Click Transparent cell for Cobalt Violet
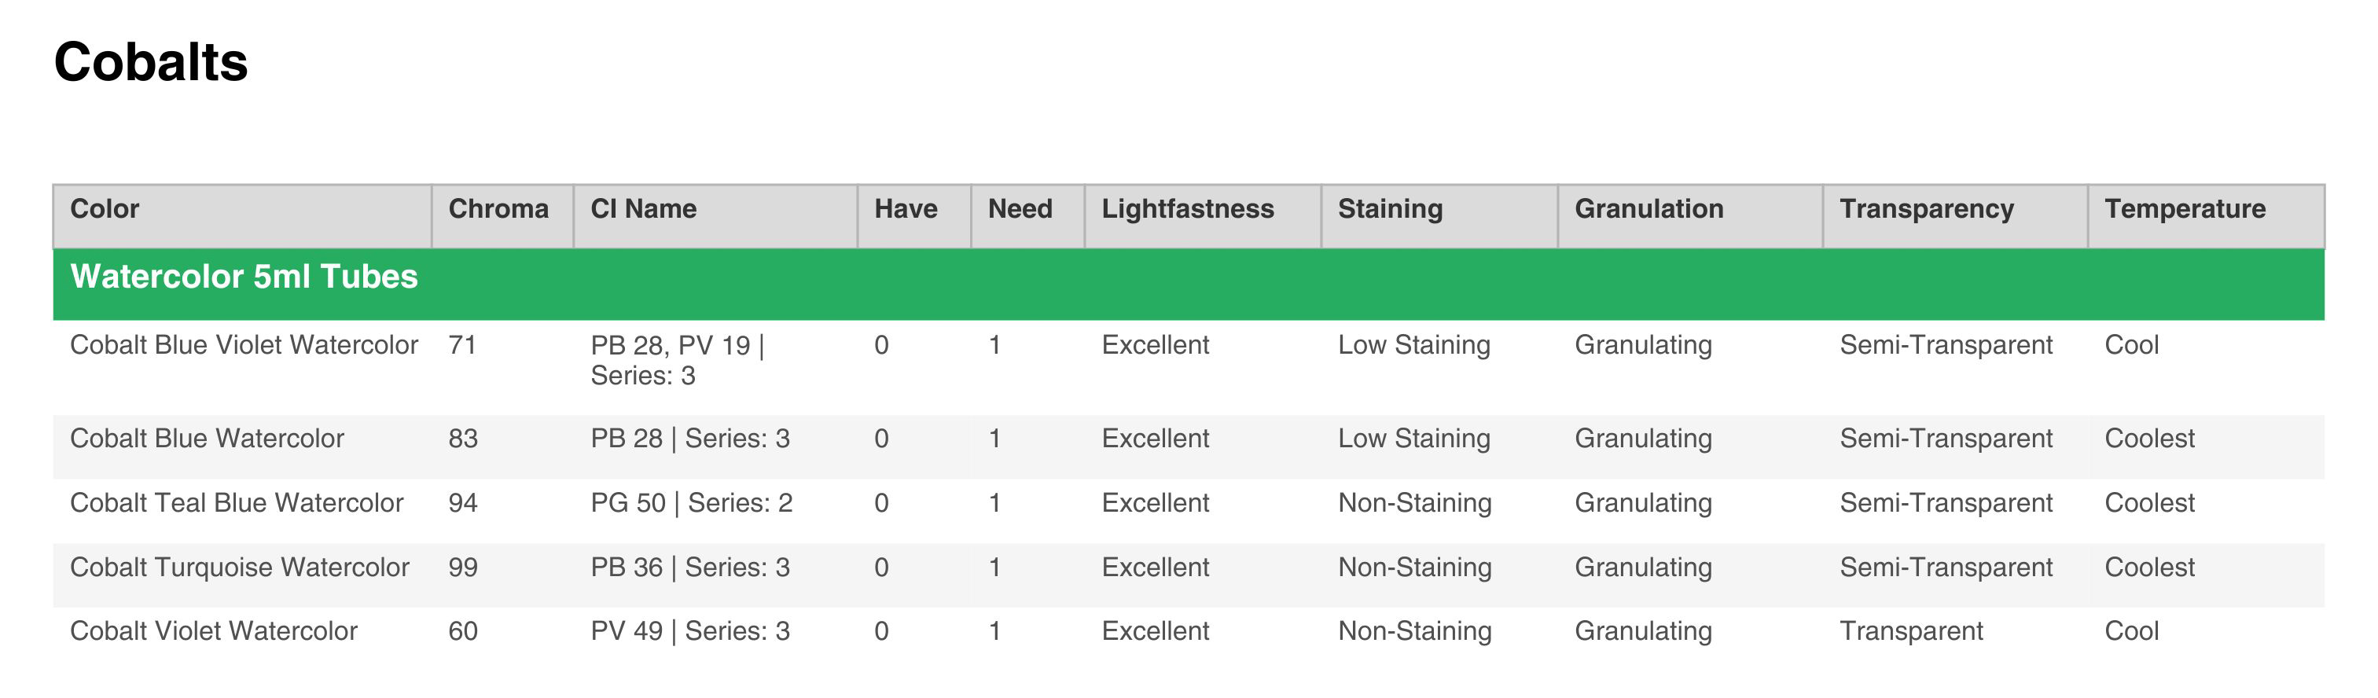The image size is (2378, 698). tap(1911, 631)
